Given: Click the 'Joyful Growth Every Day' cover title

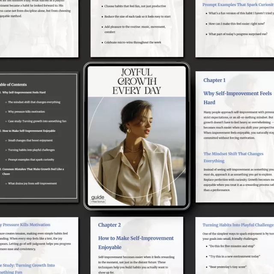Looking at the screenshot, I should click(x=137, y=81).
